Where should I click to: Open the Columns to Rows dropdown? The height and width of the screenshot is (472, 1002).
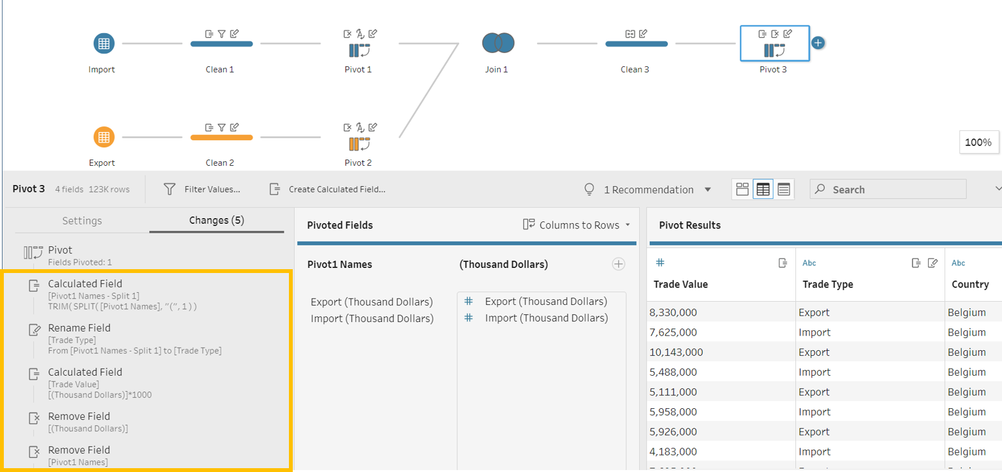coord(577,225)
